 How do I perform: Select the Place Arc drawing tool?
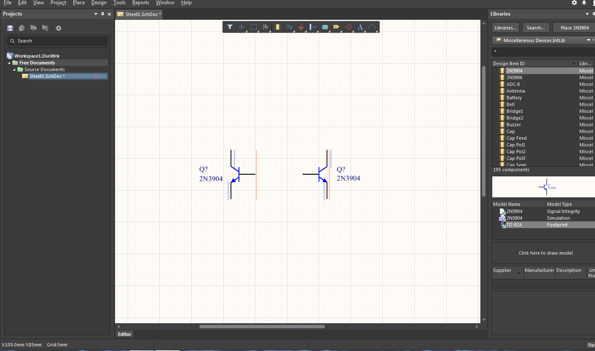[372, 27]
